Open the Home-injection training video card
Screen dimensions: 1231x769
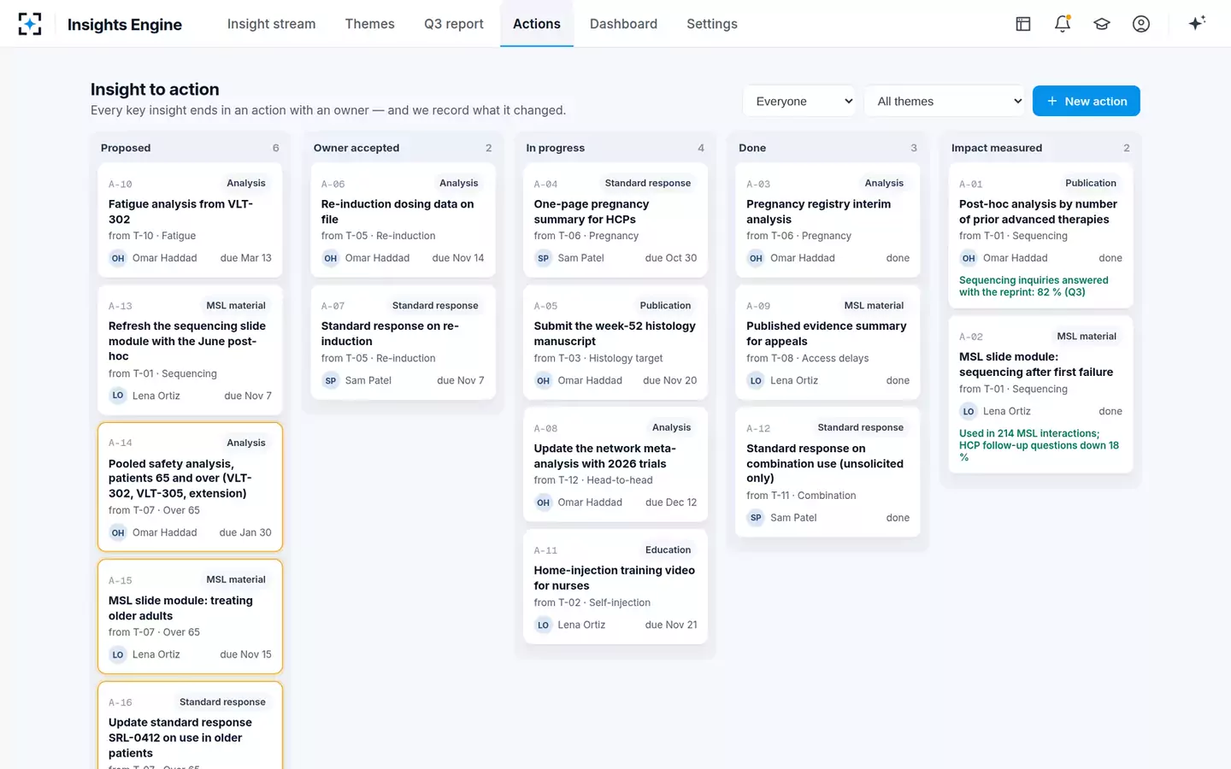click(x=615, y=588)
